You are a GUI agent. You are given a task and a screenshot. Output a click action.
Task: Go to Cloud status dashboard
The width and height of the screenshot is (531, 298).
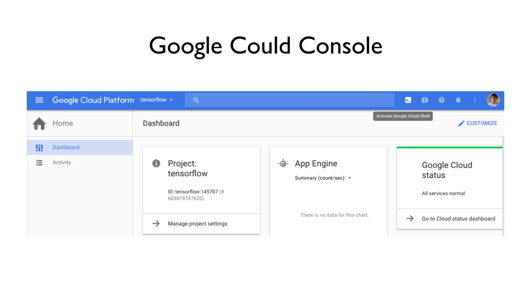458,219
